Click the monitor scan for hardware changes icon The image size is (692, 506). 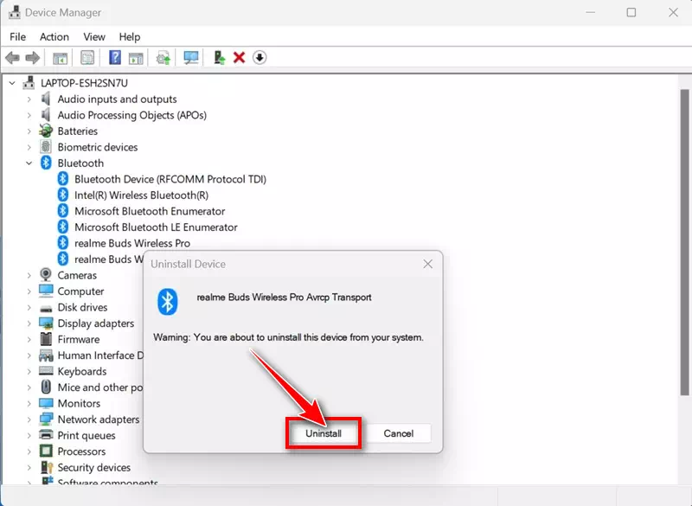click(x=190, y=58)
